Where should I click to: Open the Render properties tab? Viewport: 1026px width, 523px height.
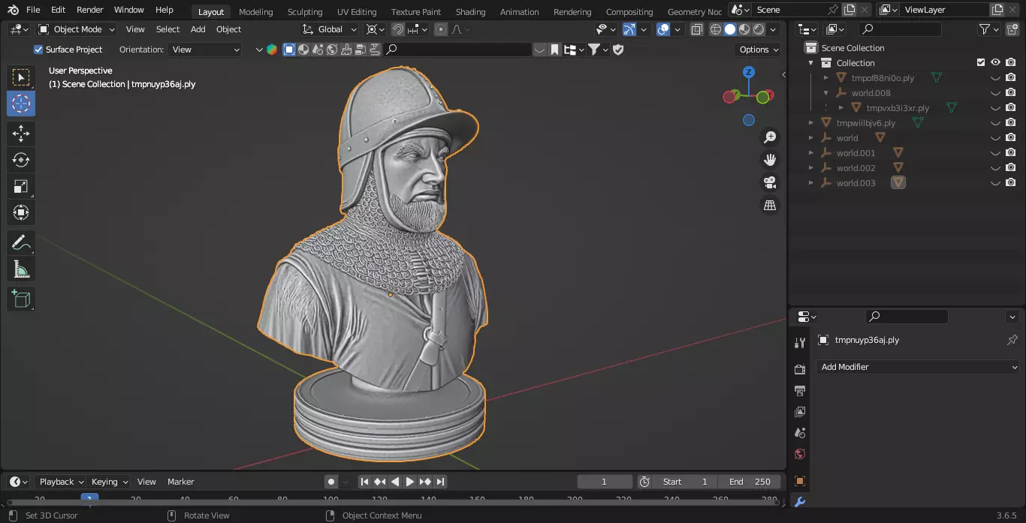(800, 369)
